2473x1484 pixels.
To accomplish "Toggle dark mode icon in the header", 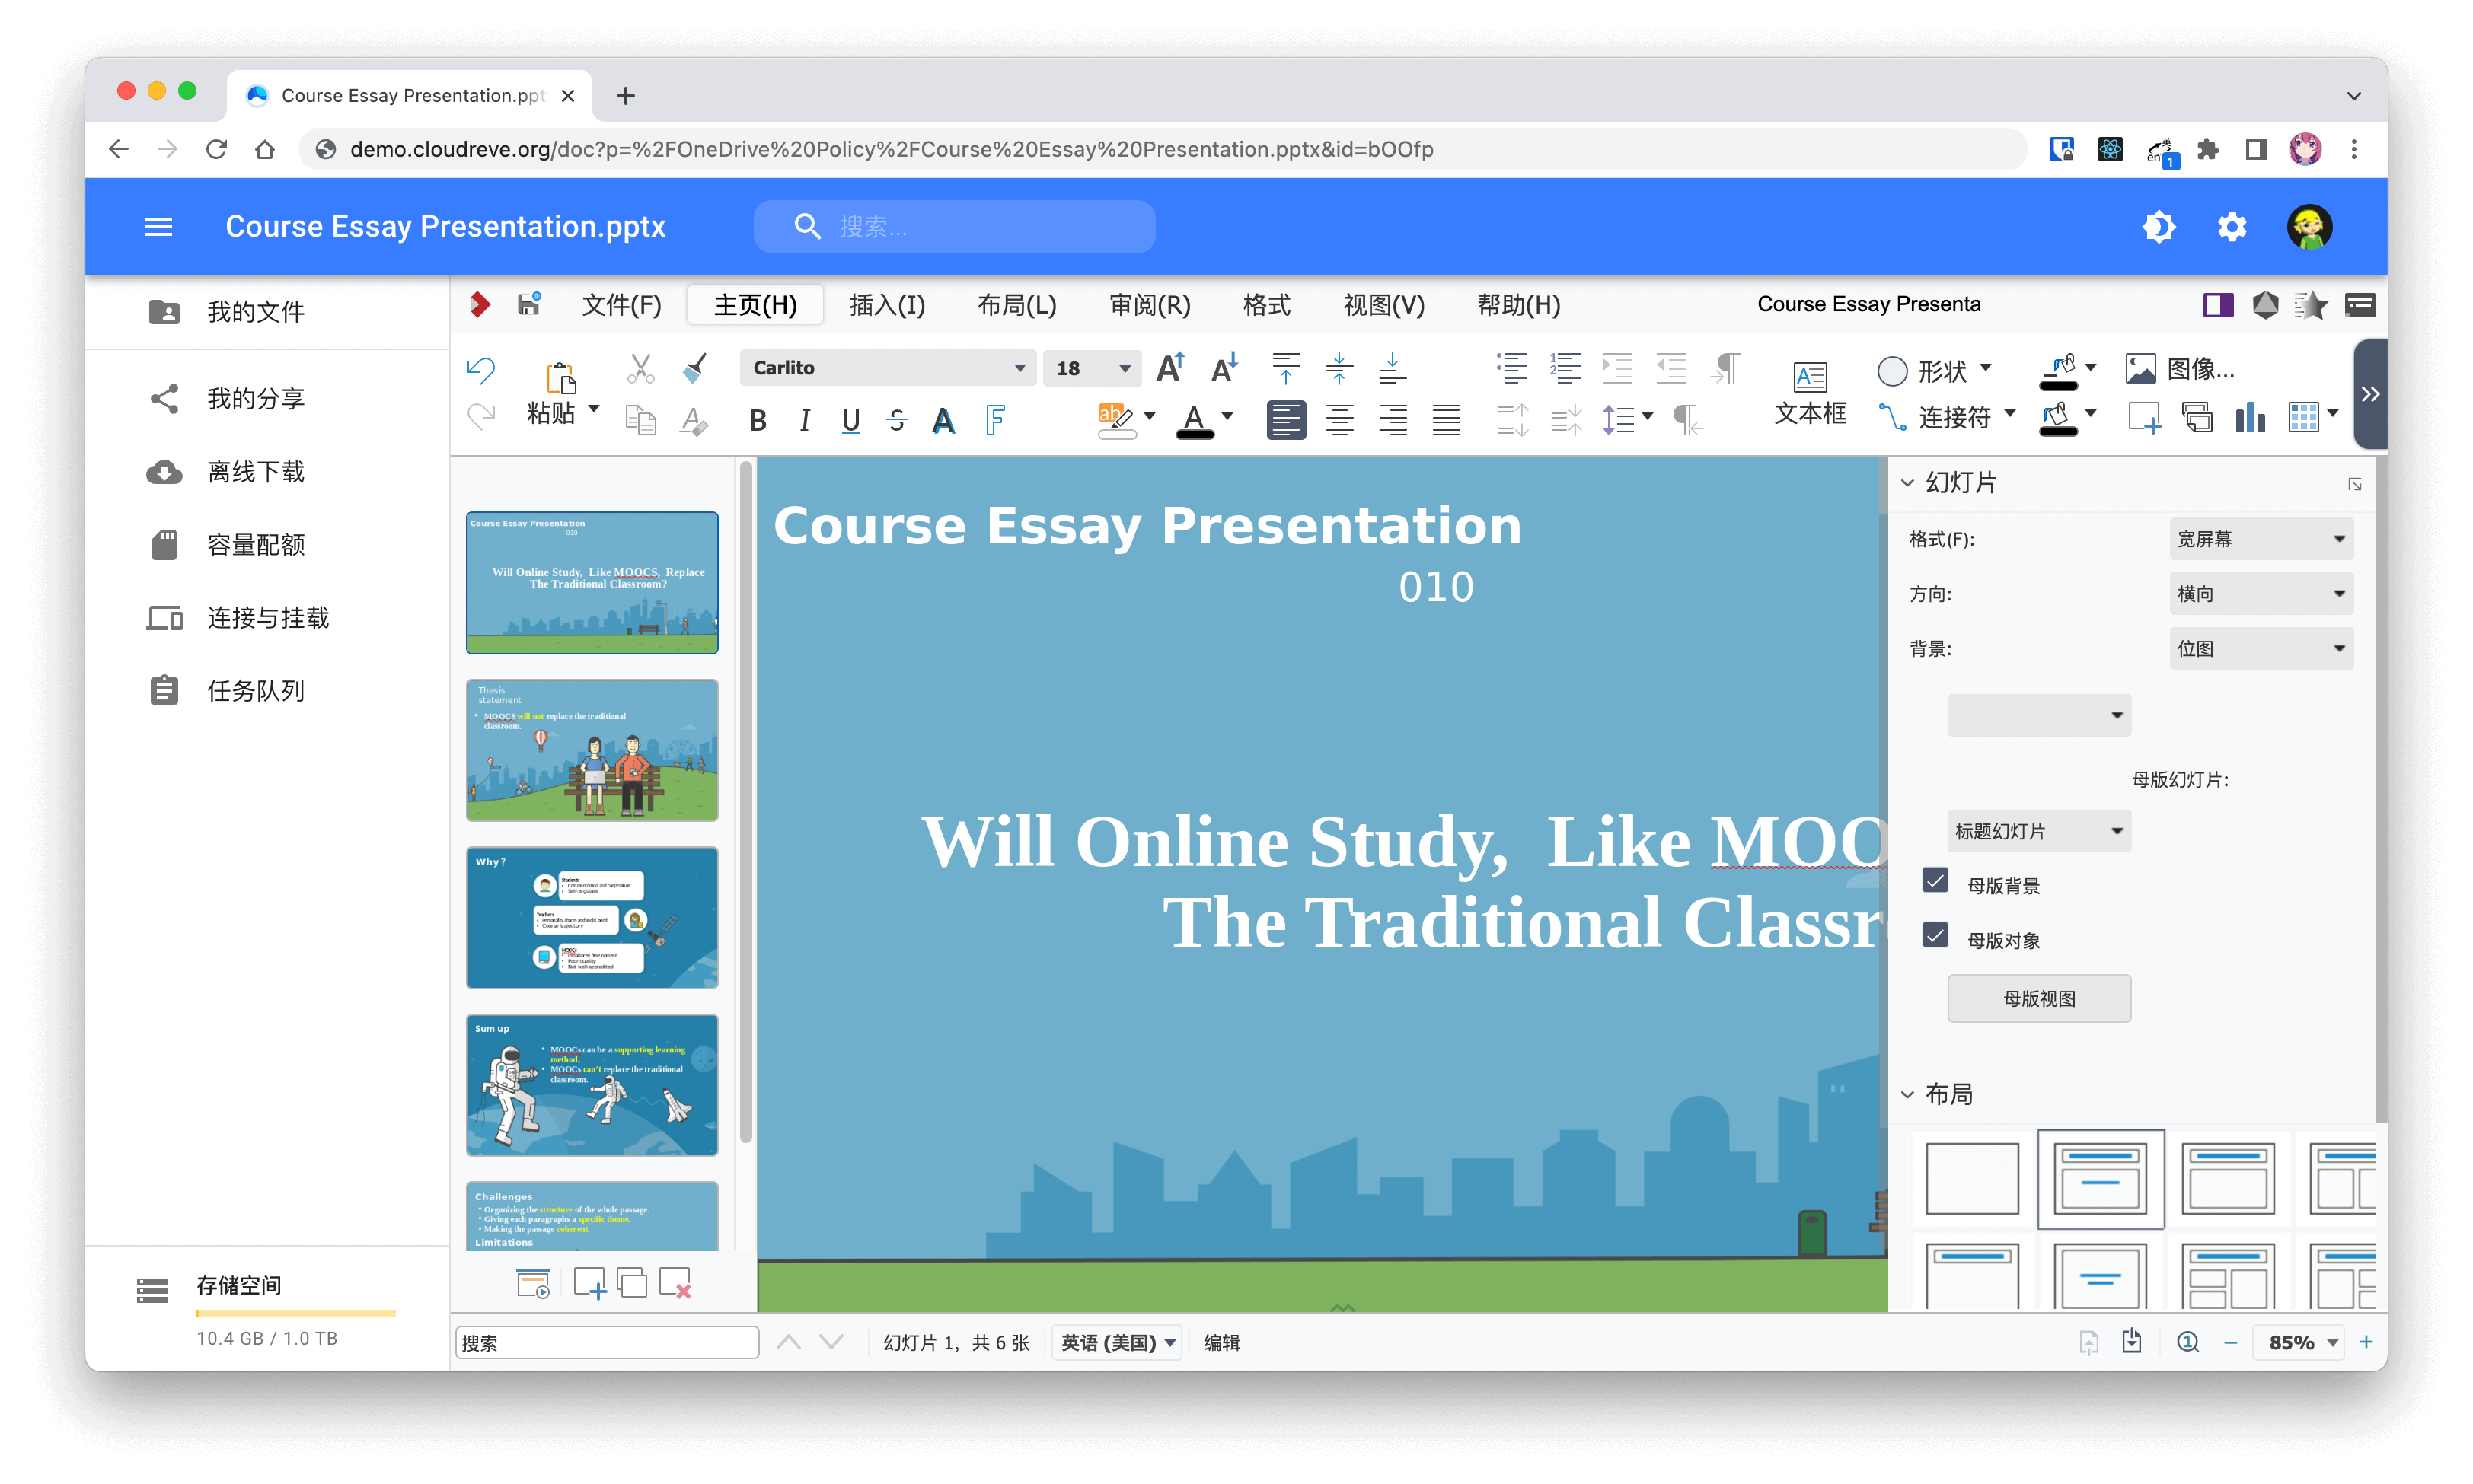I will tap(2158, 227).
